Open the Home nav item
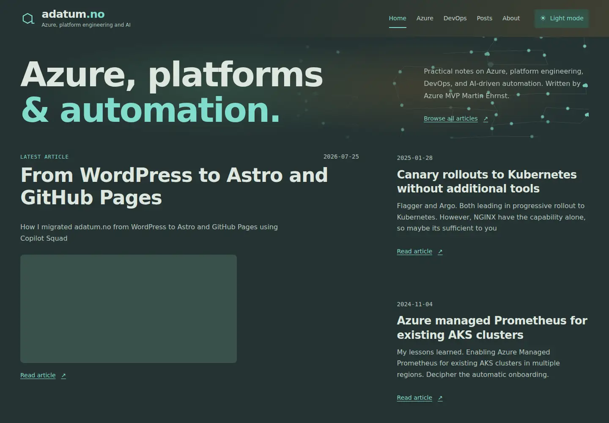The height and width of the screenshot is (423, 609). pyautogui.click(x=398, y=18)
